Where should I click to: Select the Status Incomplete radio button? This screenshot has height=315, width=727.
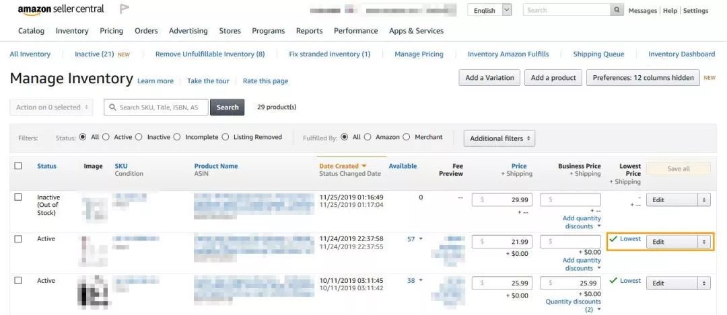coord(176,137)
